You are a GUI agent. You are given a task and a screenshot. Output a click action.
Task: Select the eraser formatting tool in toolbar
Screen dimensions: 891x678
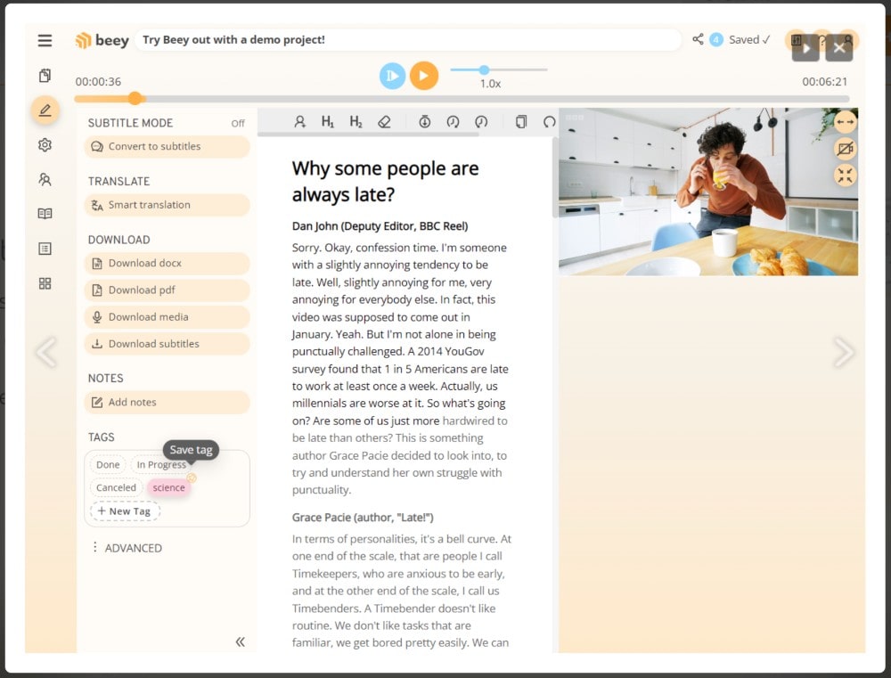pyautogui.click(x=384, y=121)
